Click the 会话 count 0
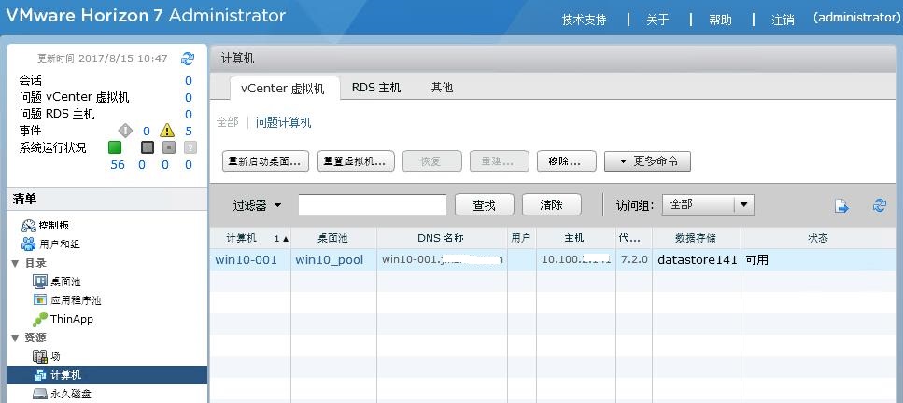The height and width of the screenshot is (403, 903). coord(189,80)
